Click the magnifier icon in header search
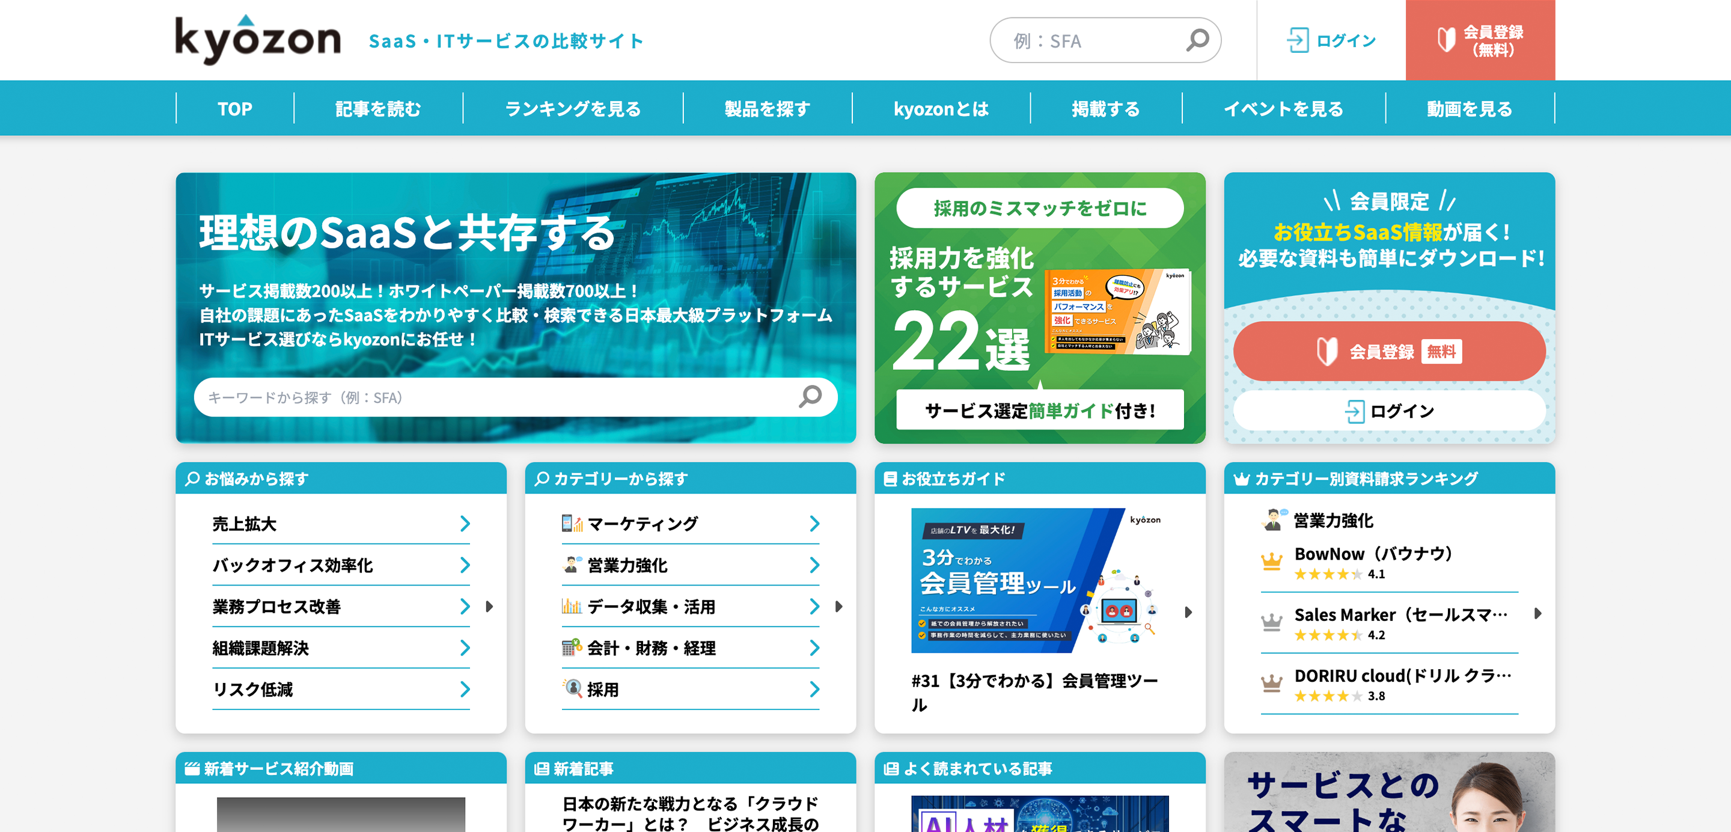This screenshot has width=1731, height=832. (x=1197, y=40)
